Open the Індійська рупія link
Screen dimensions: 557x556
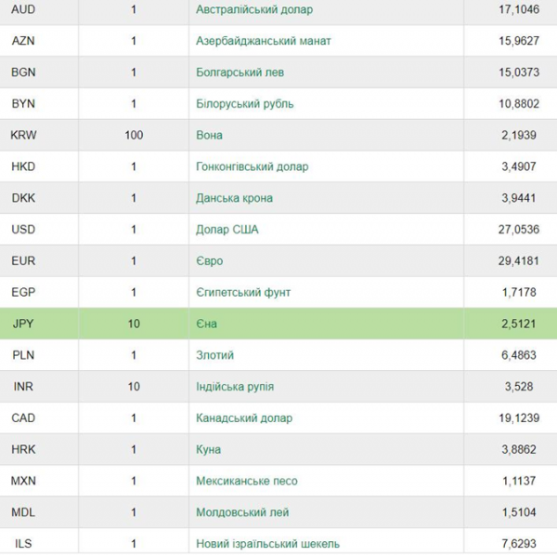pos(235,387)
